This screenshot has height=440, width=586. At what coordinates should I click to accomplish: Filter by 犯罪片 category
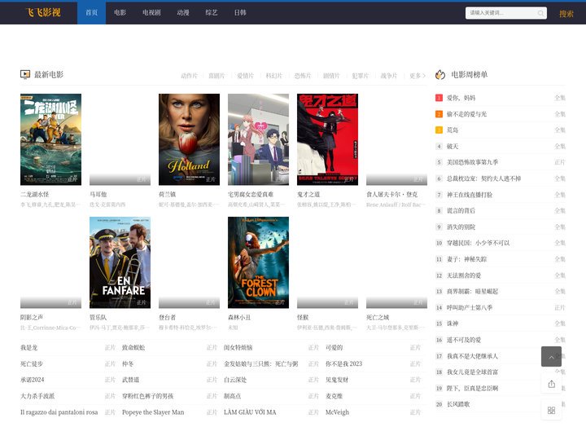[361, 76]
